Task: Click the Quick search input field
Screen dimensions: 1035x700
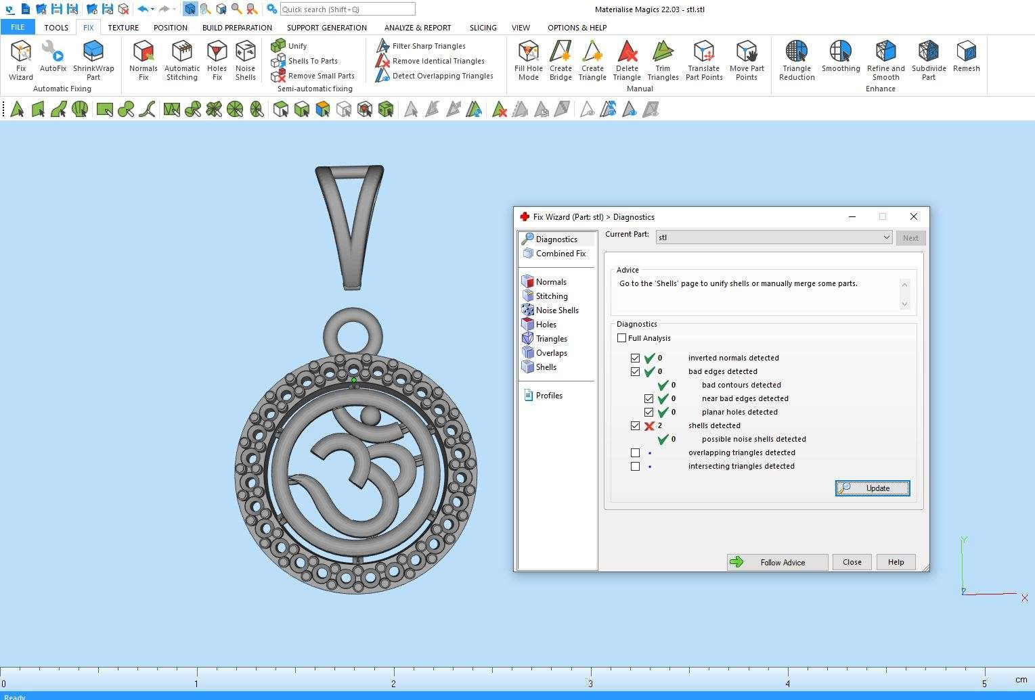Action: pos(347,9)
